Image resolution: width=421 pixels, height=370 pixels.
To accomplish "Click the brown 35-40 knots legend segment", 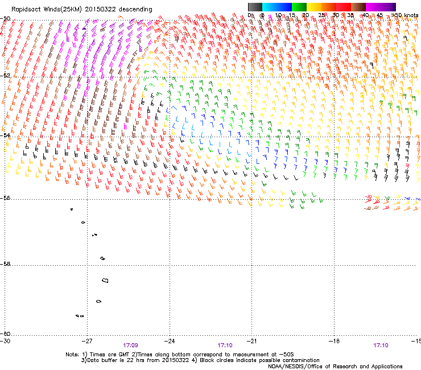I will click(x=358, y=7).
